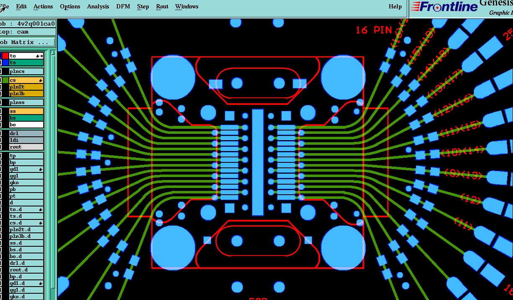The image size is (513, 300).
Task: Click the hand icon in the 'to' layer row
Action: [37, 56]
